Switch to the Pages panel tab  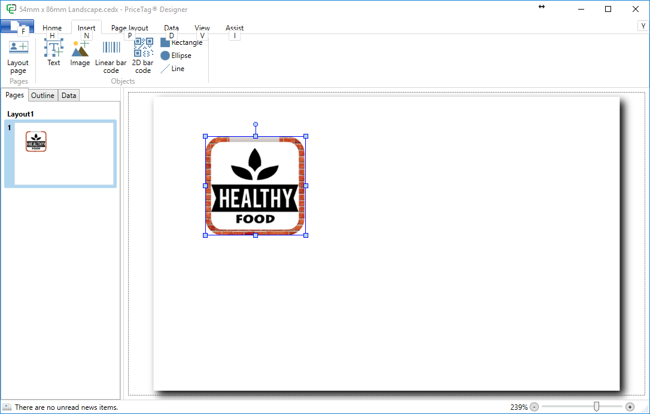coord(14,95)
